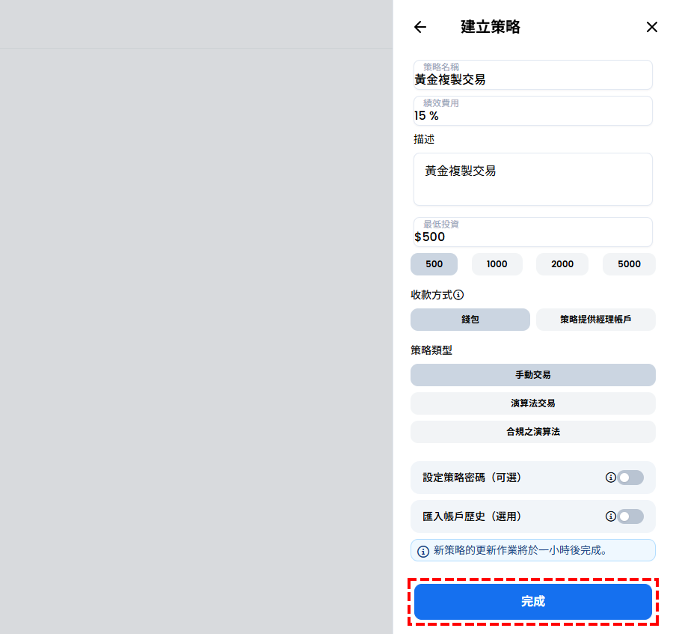Select the 5000 investment preset
The image size is (673, 634).
coord(628,264)
